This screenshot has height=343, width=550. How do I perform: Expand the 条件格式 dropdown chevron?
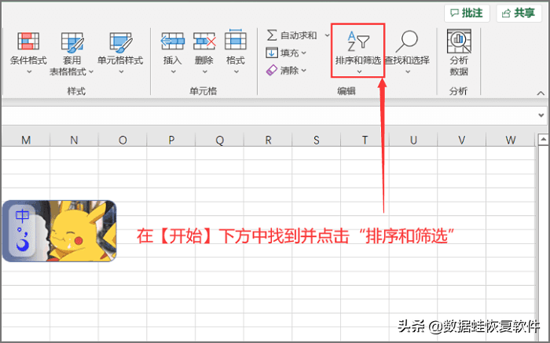pos(29,72)
